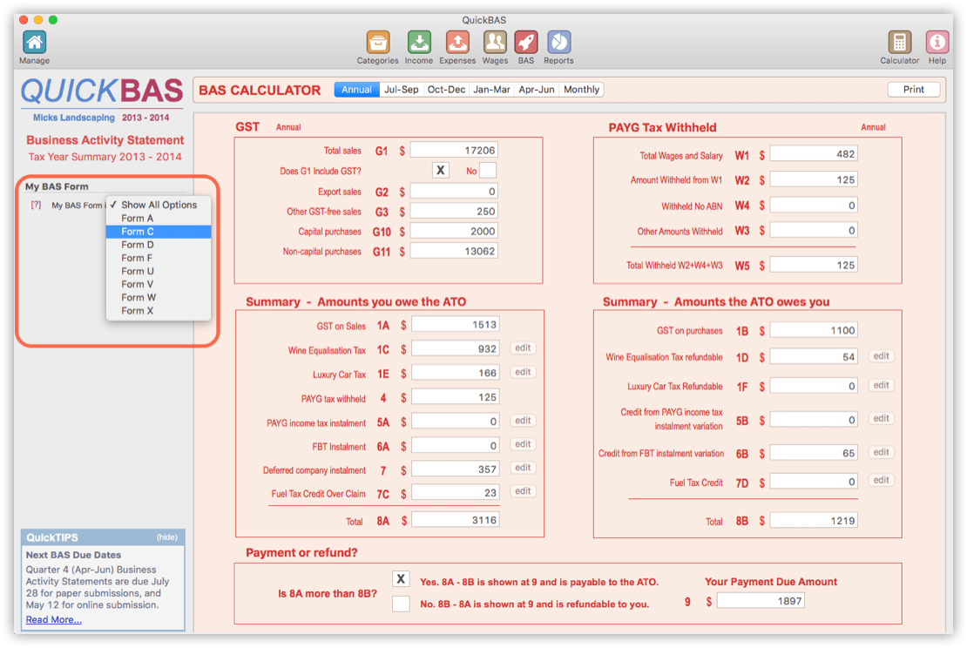This screenshot has height=648, width=967.
Task: Click the GST on purchases 1B field
Action: 814,330
